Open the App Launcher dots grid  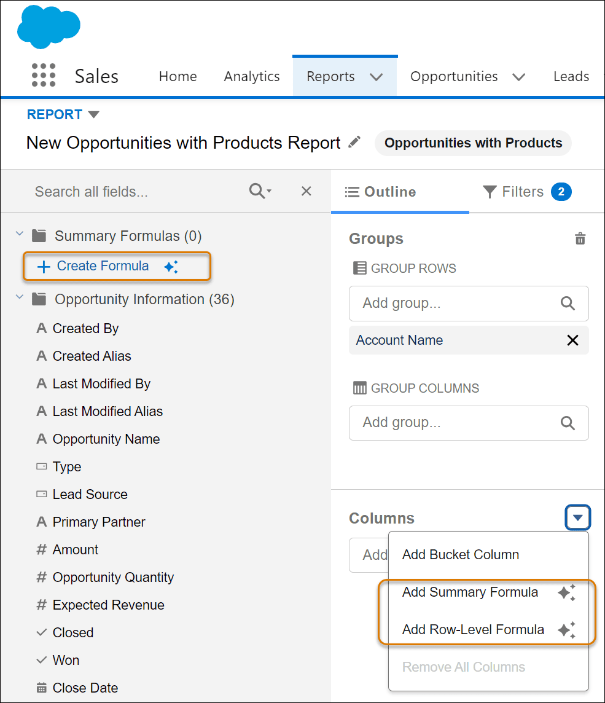coord(44,75)
